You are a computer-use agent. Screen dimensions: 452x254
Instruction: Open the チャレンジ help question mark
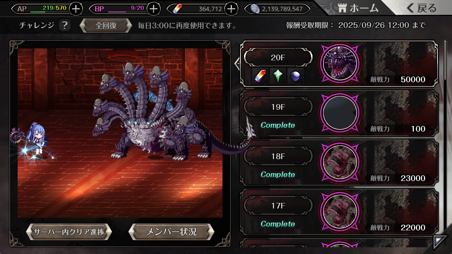click(64, 25)
